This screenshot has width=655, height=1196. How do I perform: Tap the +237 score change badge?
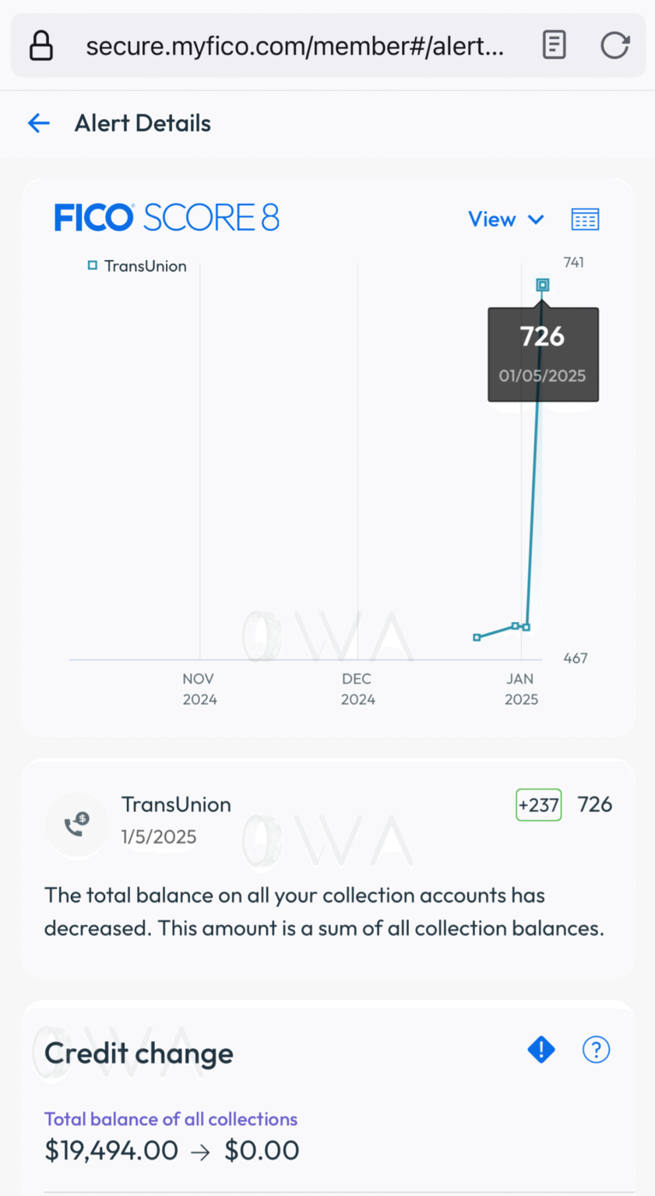pos(539,805)
